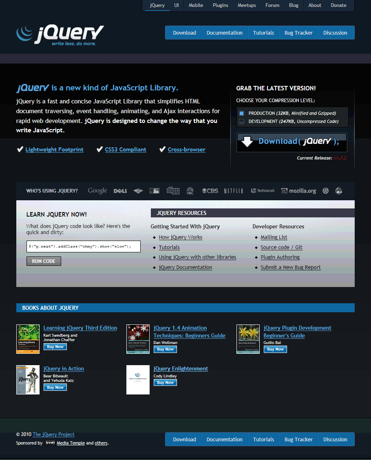Select the Production compression level radio button
The image size is (371, 460).
tap(241, 113)
